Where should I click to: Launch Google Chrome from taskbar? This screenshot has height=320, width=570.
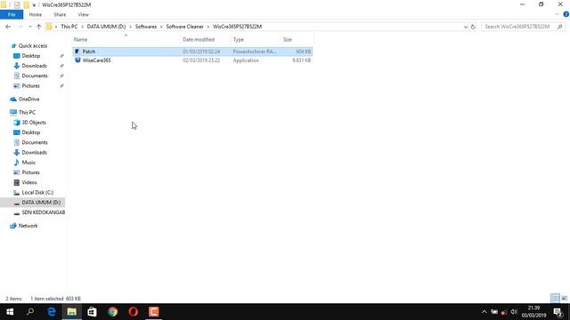click(x=113, y=312)
